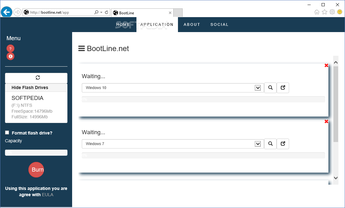This screenshot has width=345, height=208.
Task: Click the red question mark help icon
Action: click(x=10, y=49)
